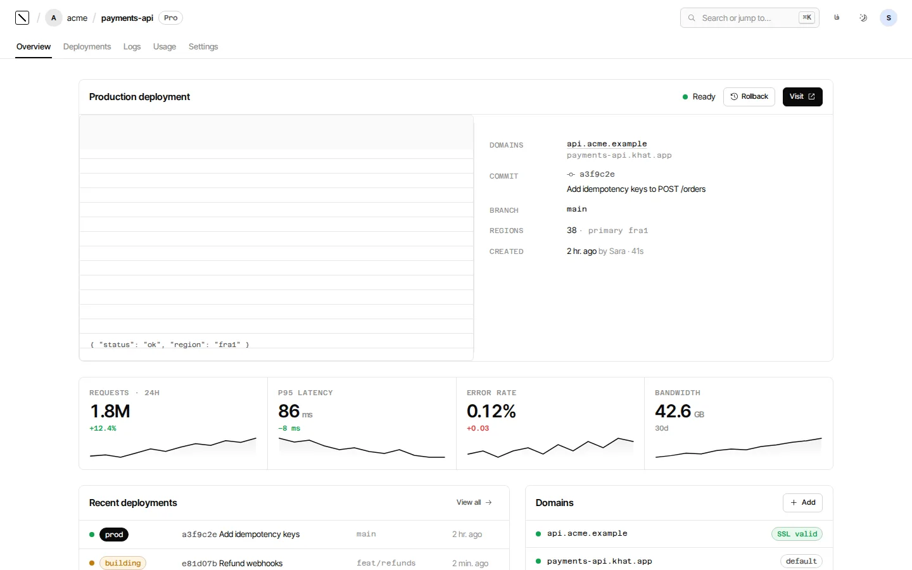Click payments-api.khat.app in deployment details
912x570 pixels.
pyautogui.click(x=619, y=155)
